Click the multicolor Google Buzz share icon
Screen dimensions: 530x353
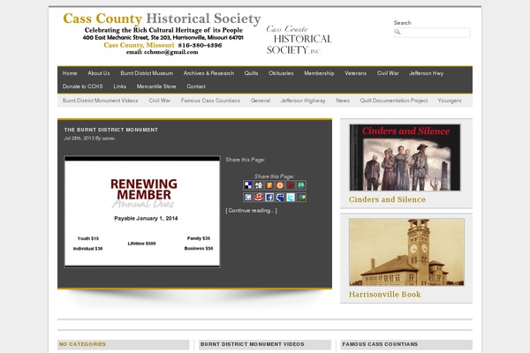tap(301, 198)
